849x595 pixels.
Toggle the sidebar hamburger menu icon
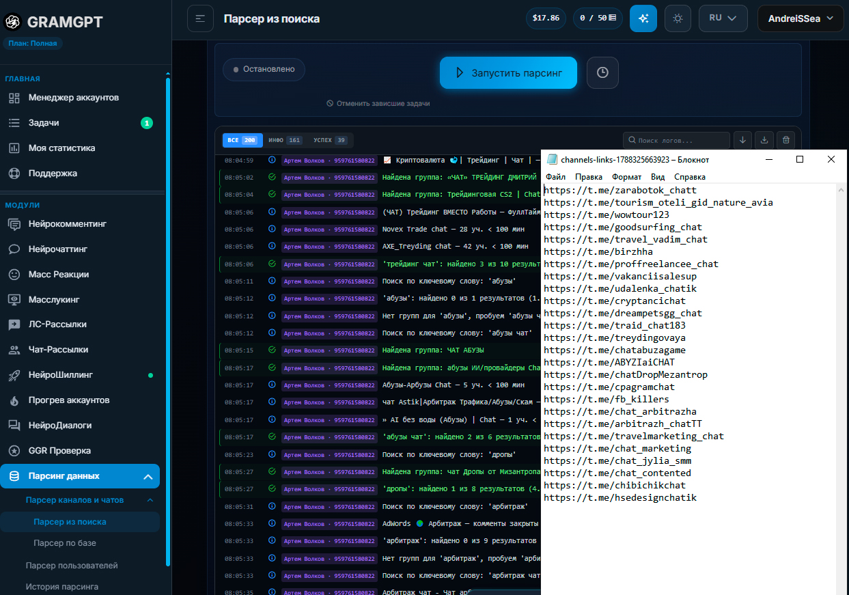pos(200,18)
